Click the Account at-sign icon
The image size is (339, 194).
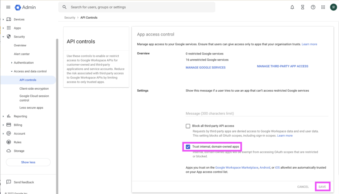(8, 133)
